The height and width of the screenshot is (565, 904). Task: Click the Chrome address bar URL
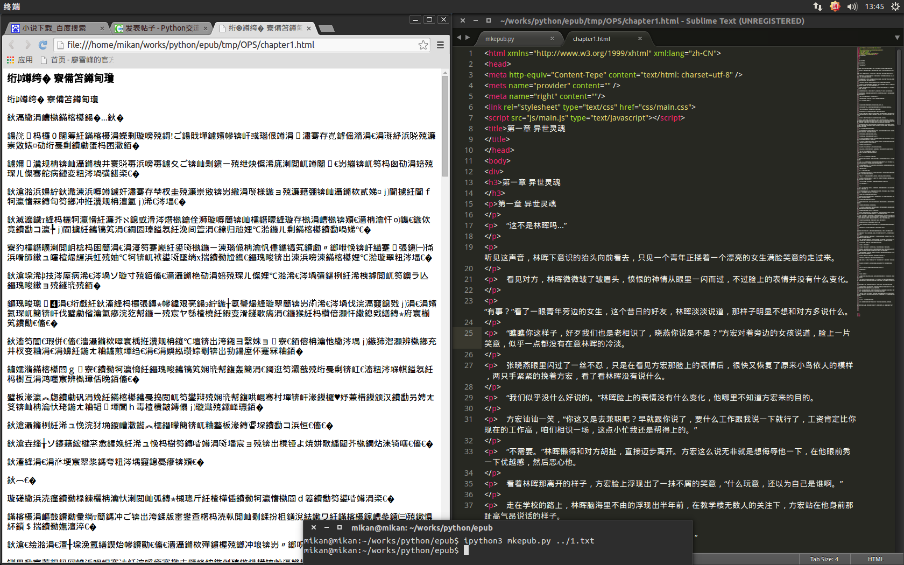pyautogui.click(x=190, y=45)
